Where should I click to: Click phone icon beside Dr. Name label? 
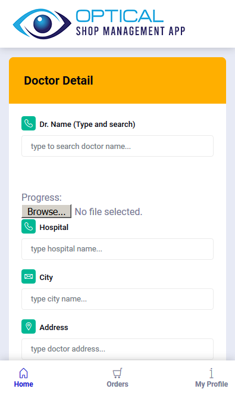click(x=29, y=123)
